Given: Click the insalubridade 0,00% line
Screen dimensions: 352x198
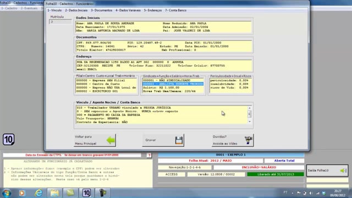Looking at the screenshot, I should [x=229, y=84].
